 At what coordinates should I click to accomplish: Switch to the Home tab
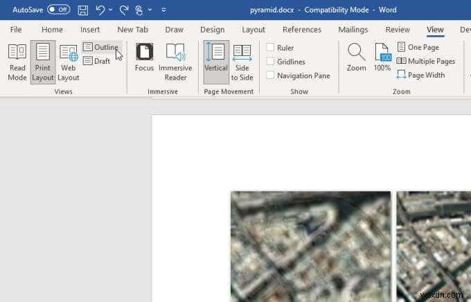[52, 30]
